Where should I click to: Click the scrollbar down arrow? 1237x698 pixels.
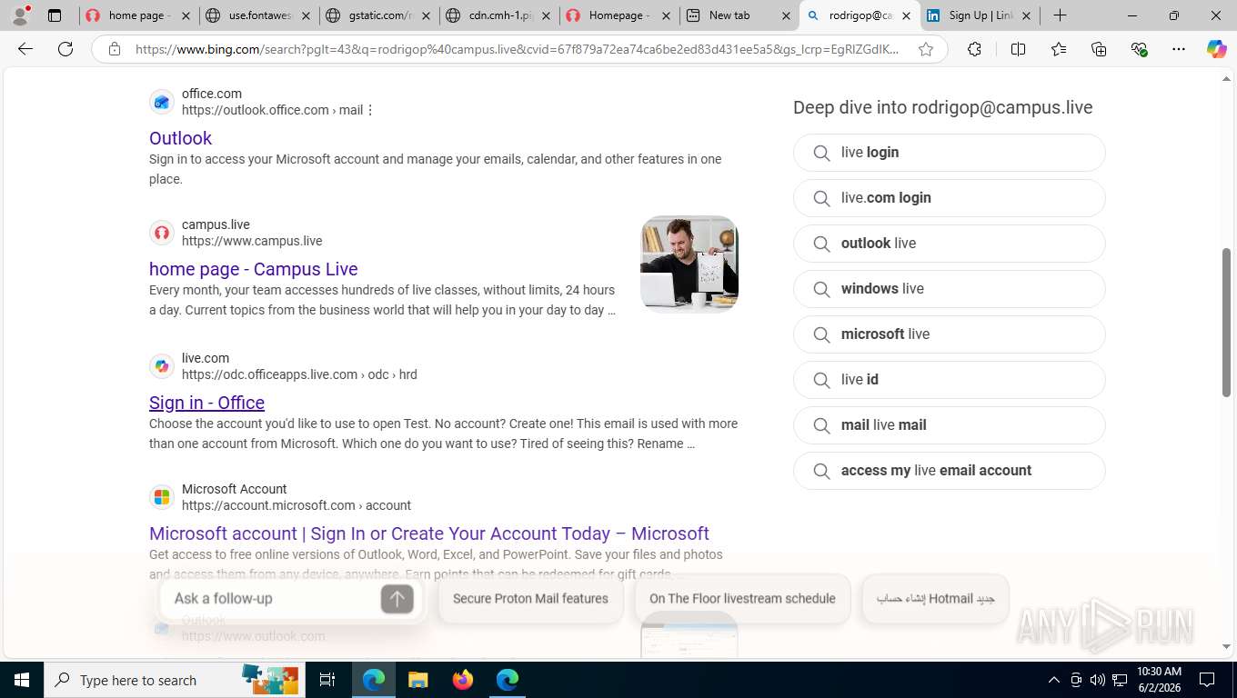(x=1226, y=647)
